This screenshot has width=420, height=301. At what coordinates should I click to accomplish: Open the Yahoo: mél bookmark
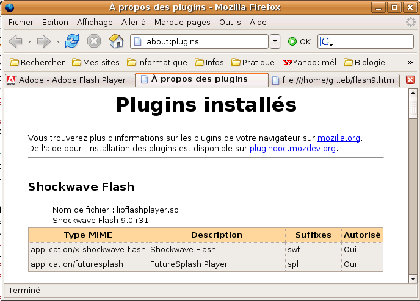point(309,62)
